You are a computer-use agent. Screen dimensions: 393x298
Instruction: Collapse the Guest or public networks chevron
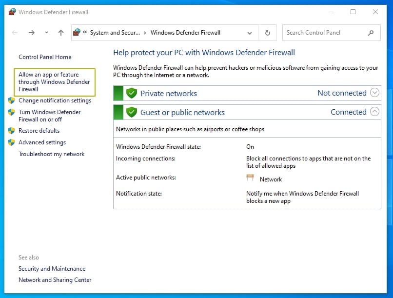coord(374,112)
